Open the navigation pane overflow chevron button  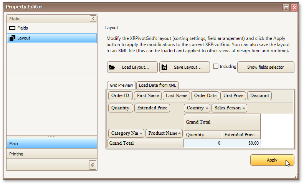[93, 165]
